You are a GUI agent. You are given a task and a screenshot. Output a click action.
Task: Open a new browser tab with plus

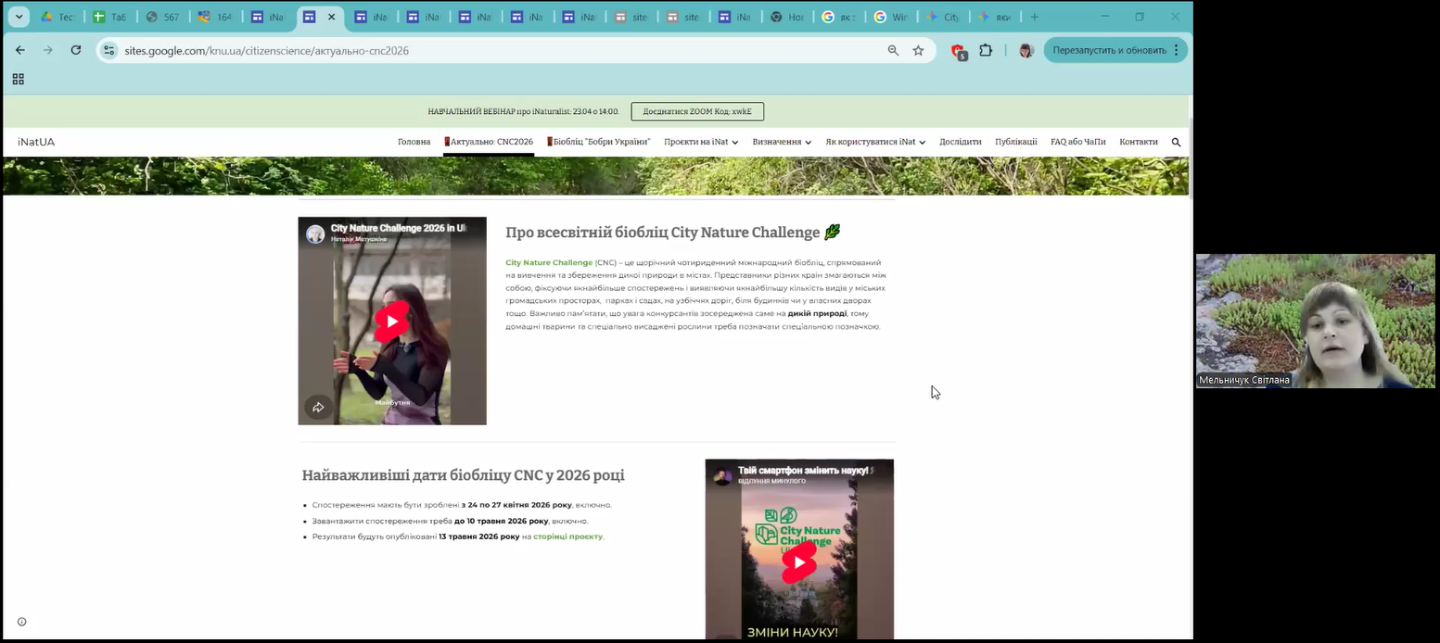click(x=1035, y=17)
